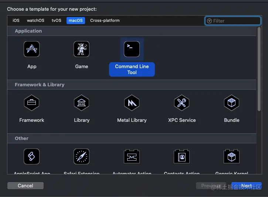
Task: Click the Library label text
Action: click(82, 120)
